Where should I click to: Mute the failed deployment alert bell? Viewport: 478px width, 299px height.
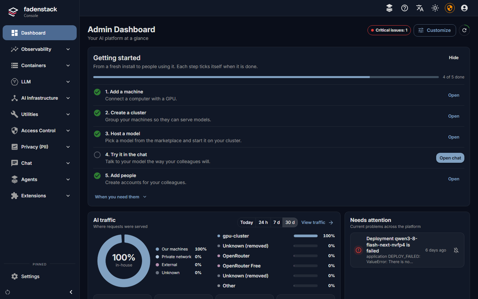tap(456, 250)
